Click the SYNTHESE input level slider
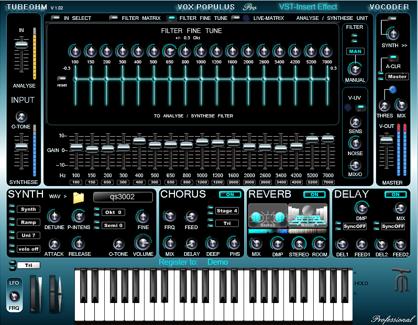418x325 pixels. click(21, 147)
